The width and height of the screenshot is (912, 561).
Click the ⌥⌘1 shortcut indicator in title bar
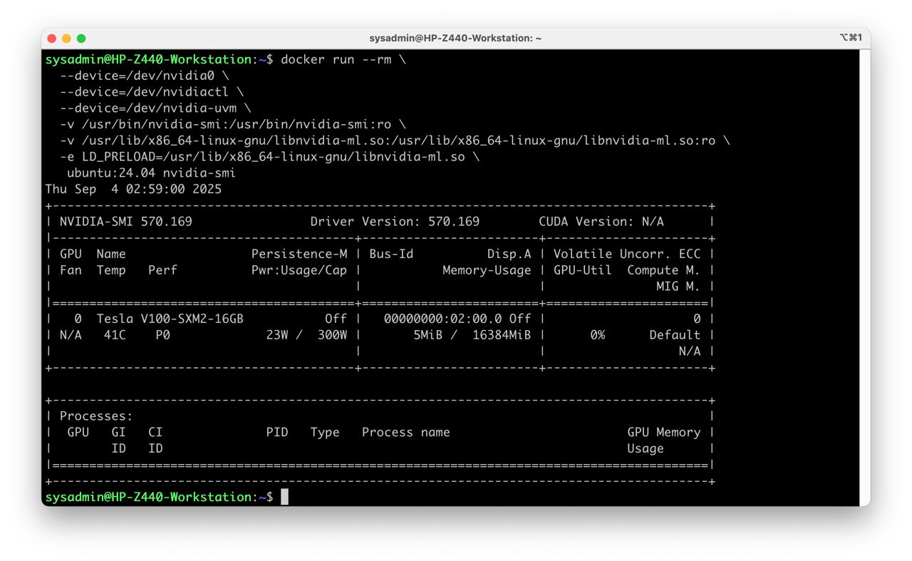tap(851, 38)
